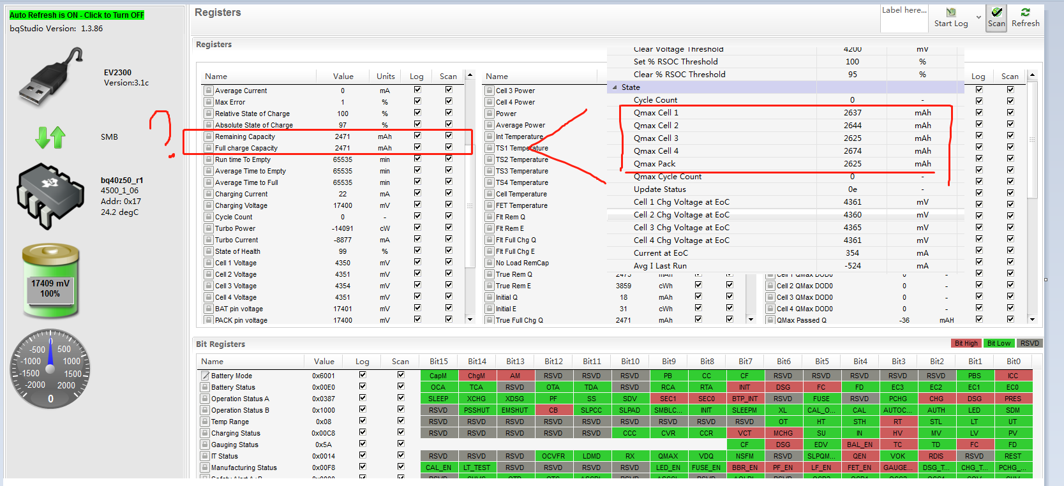Click the Scan toolbar icon
Viewport: 1064px width, 486px height.
(996, 17)
